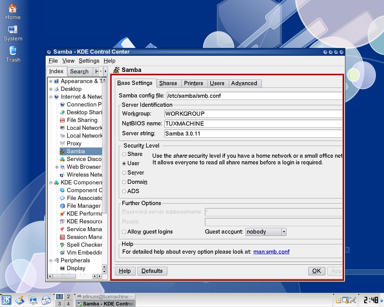Switch to srlinuxx@tuxmachine terminal in taskbar
This screenshot has width=384, height=307.
click(105, 297)
